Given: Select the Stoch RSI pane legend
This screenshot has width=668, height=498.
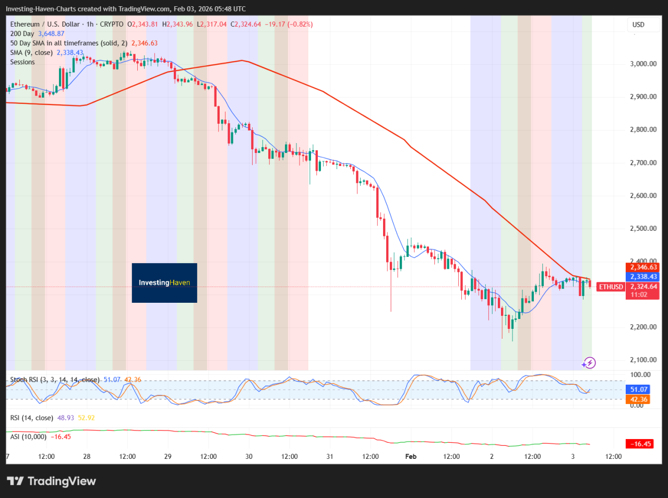Looking at the screenshot, I should coord(55,380).
